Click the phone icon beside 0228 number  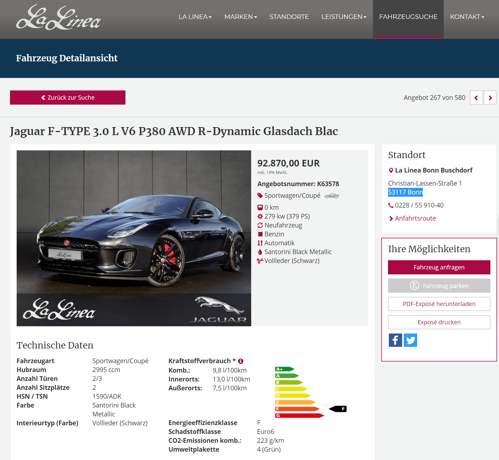[x=391, y=205]
